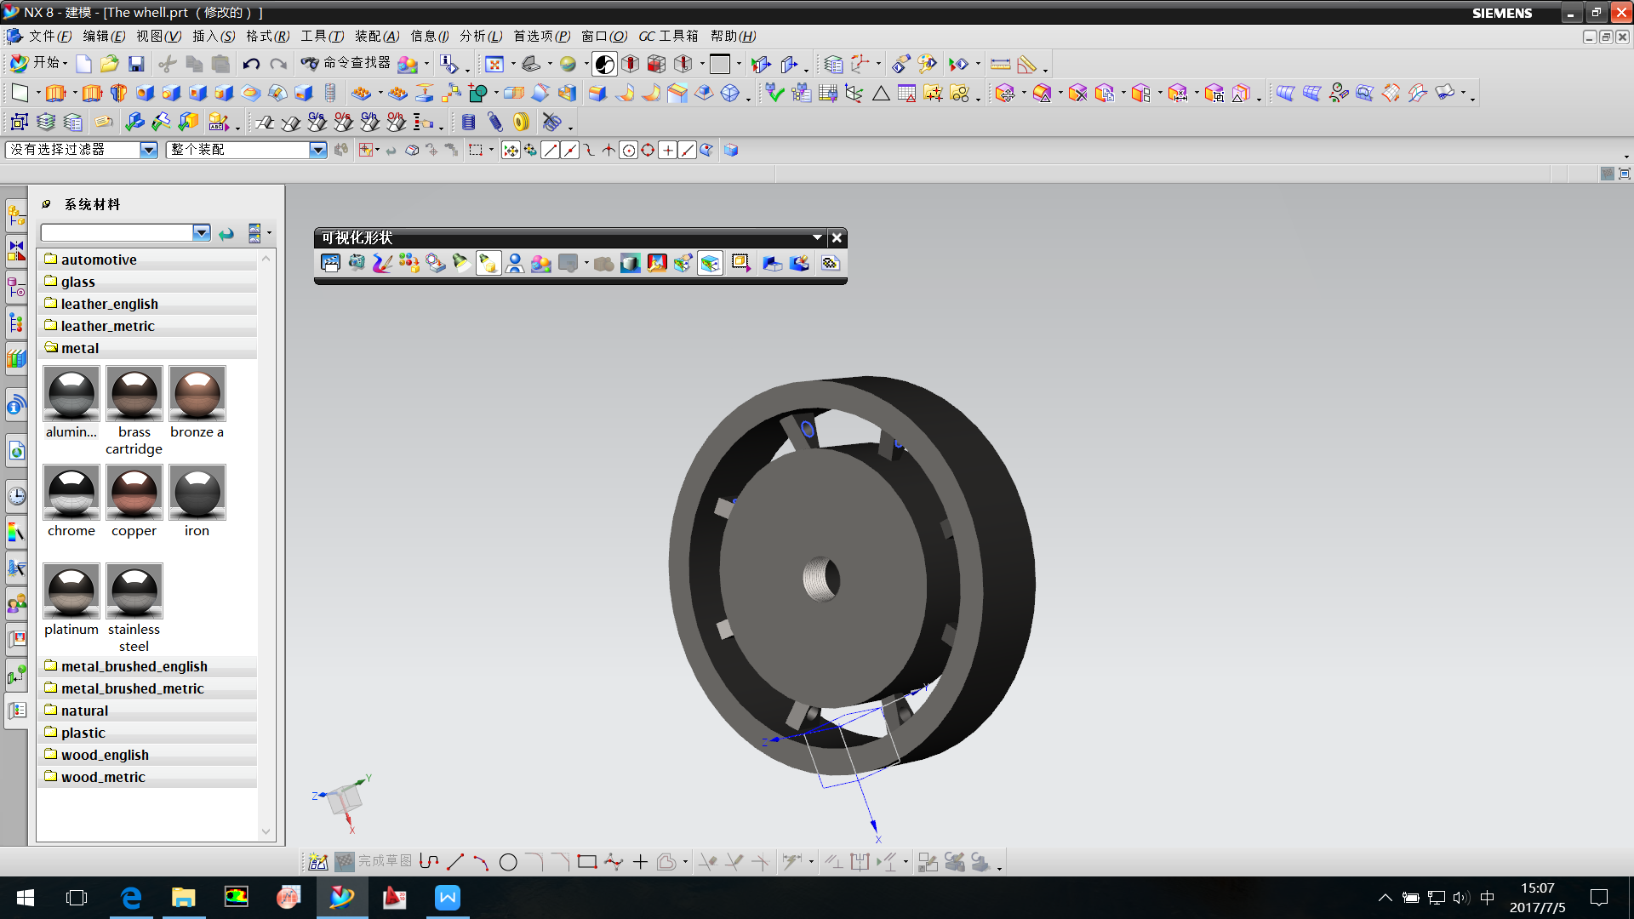This screenshot has height=919, width=1634.
Task: Select the chrome material swatch
Action: pyautogui.click(x=71, y=493)
